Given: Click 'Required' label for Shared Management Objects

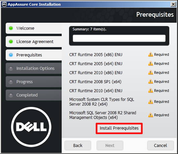Looking at the screenshot, I should 162,115.
